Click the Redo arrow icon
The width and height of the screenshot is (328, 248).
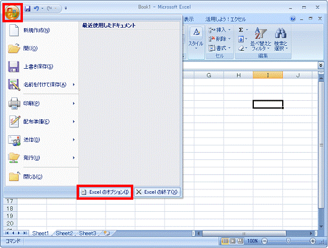pyautogui.click(x=49, y=8)
